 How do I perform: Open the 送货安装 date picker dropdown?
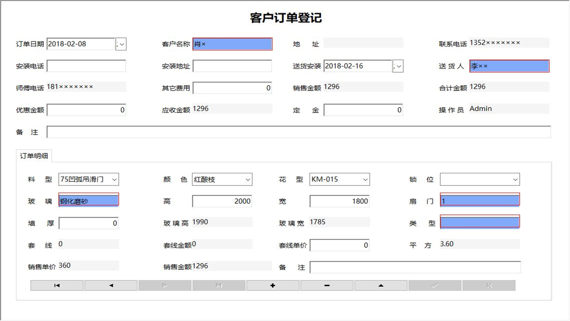tap(398, 66)
